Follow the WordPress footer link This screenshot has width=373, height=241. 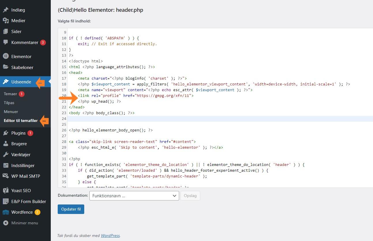(110, 236)
